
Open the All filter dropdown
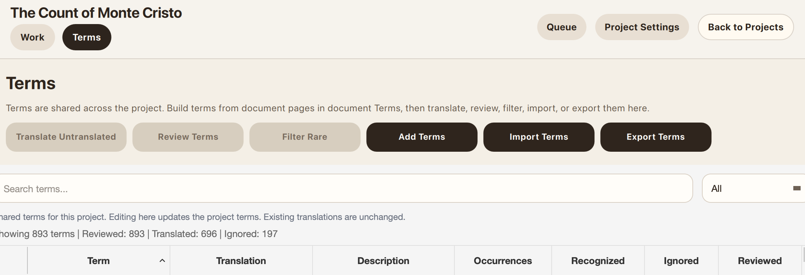753,188
